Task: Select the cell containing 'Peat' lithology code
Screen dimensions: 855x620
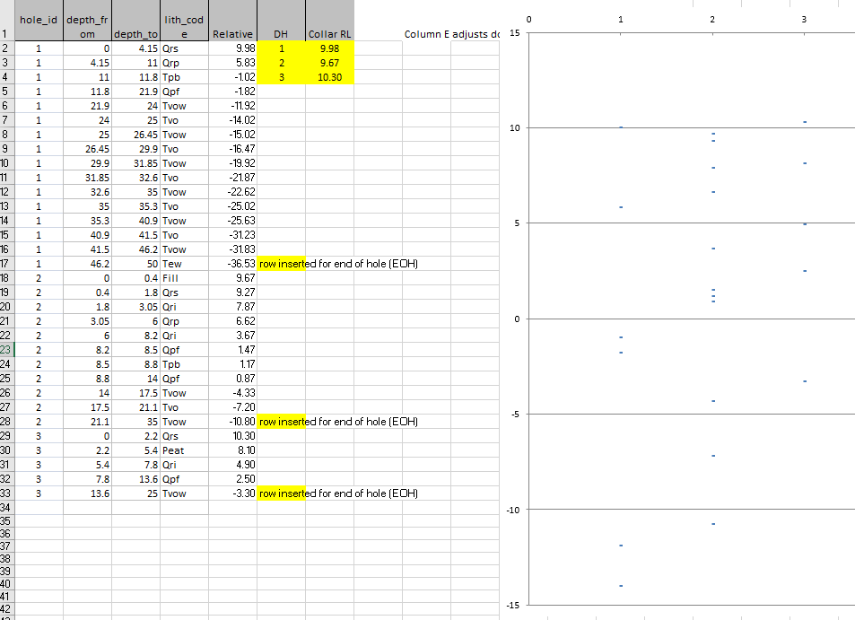Action: pyautogui.click(x=182, y=450)
